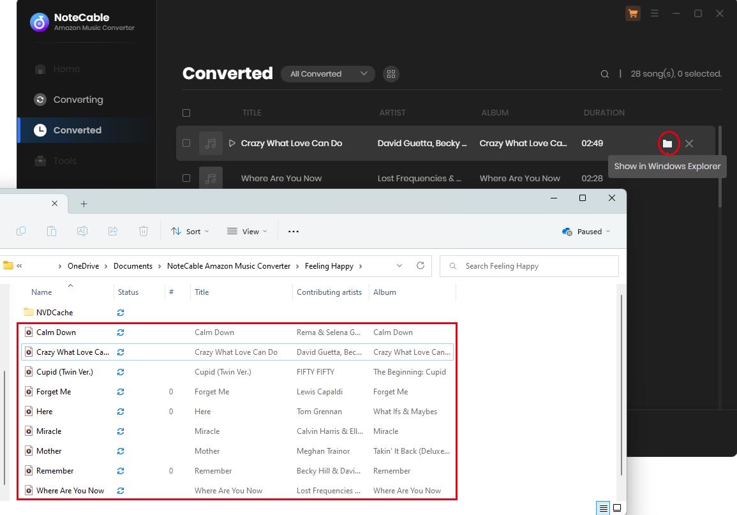This screenshot has width=737, height=515.
Task: Click the Converting sidebar icon
Action: click(40, 99)
